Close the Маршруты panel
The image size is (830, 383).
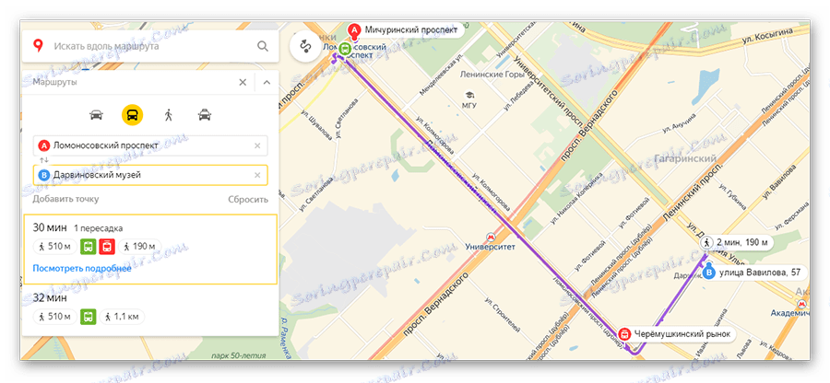[x=243, y=82]
